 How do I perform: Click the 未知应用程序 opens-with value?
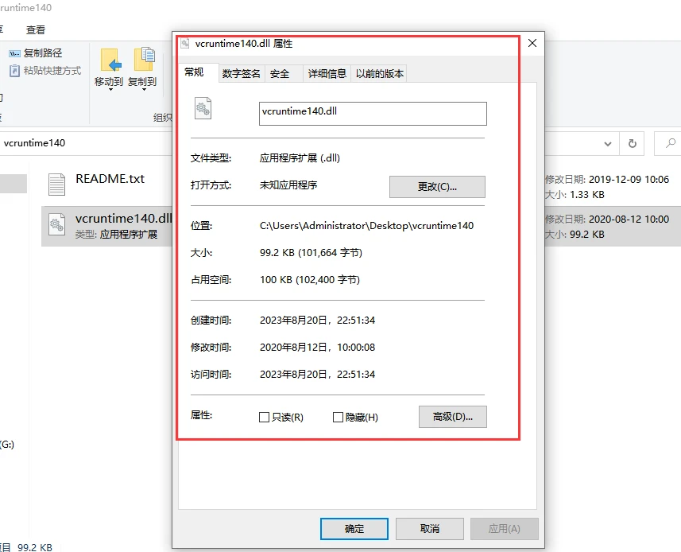pos(288,185)
